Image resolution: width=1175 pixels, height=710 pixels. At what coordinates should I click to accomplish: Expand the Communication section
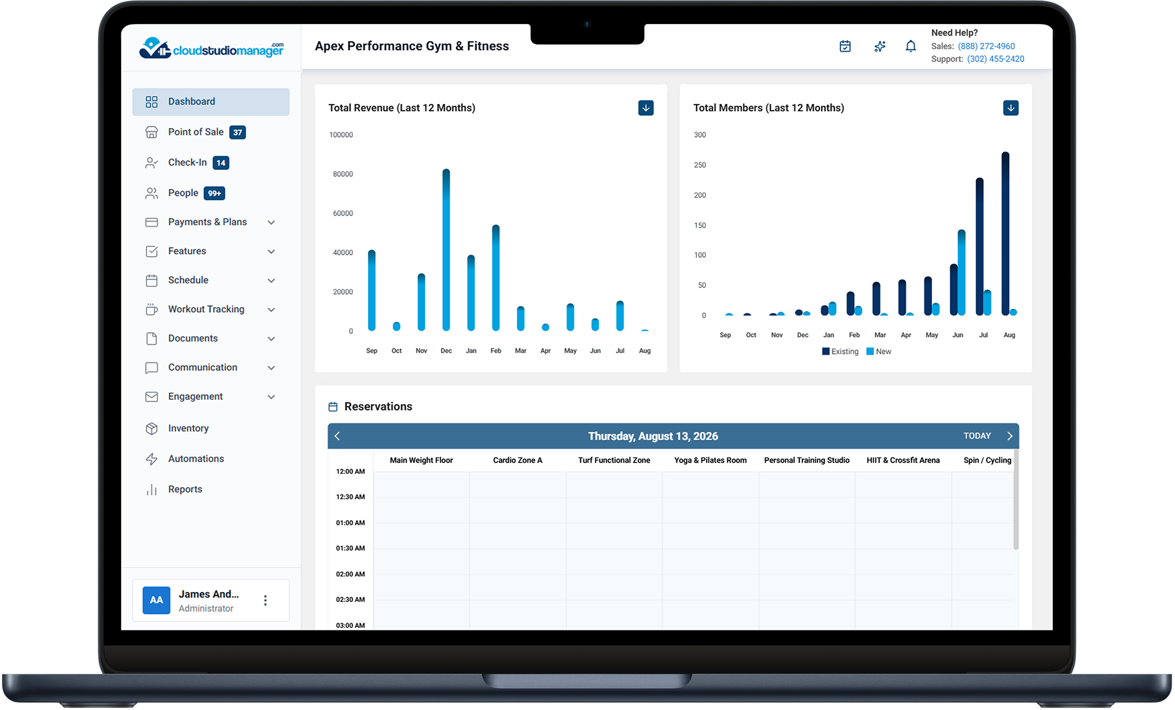(211, 368)
